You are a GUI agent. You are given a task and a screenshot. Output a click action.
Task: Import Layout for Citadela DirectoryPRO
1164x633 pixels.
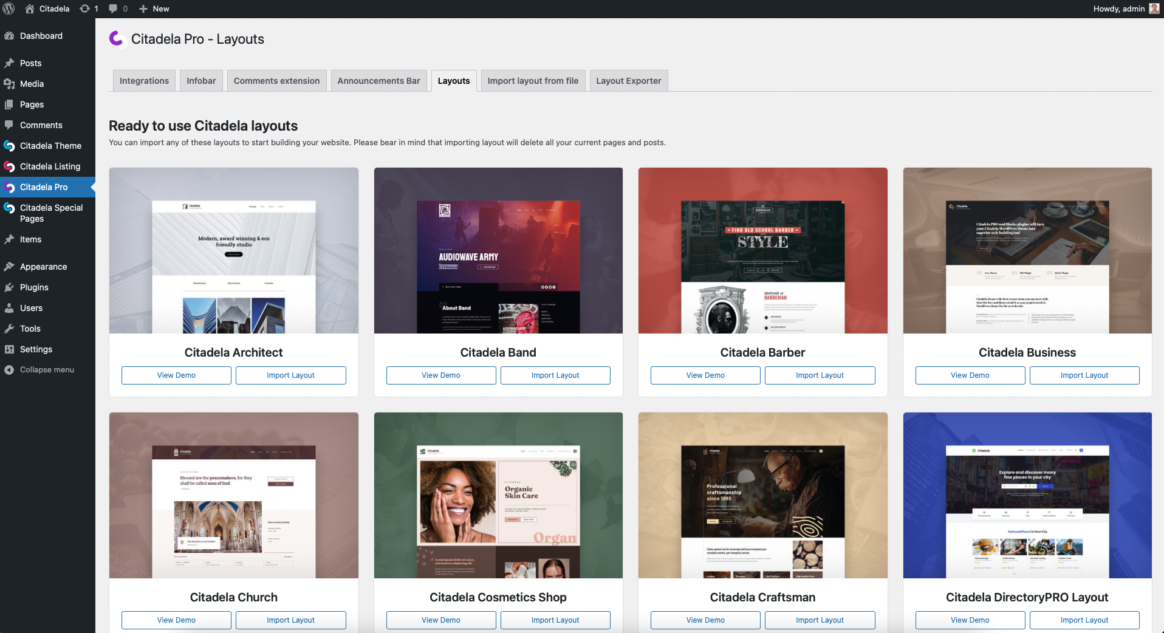pos(1084,620)
